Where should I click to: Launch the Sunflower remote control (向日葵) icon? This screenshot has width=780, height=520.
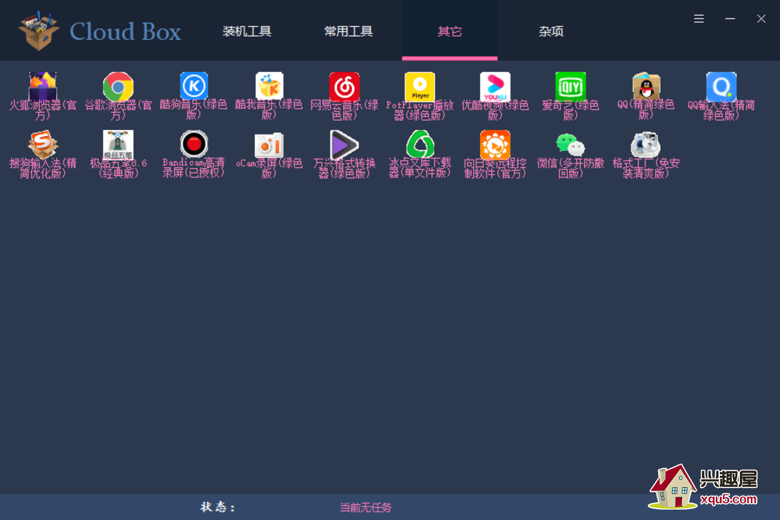click(495, 145)
